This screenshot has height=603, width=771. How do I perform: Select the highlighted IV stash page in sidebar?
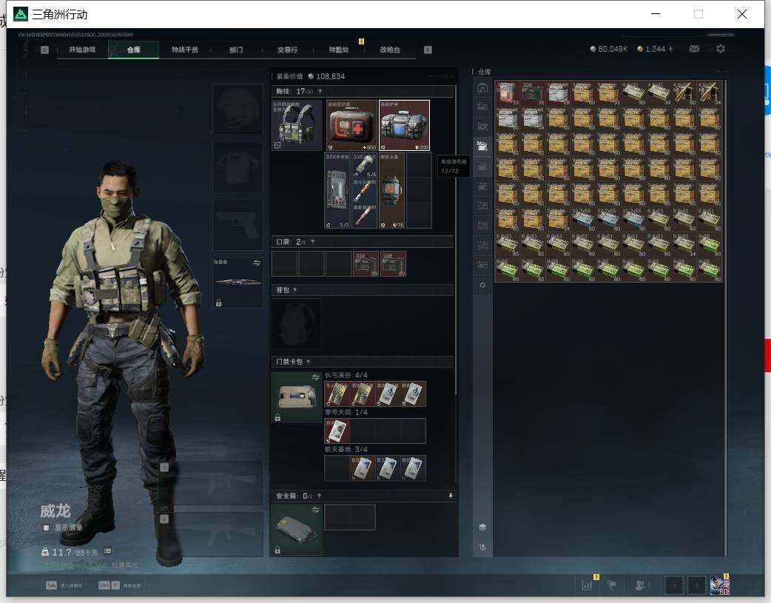click(x=482, y=146)
